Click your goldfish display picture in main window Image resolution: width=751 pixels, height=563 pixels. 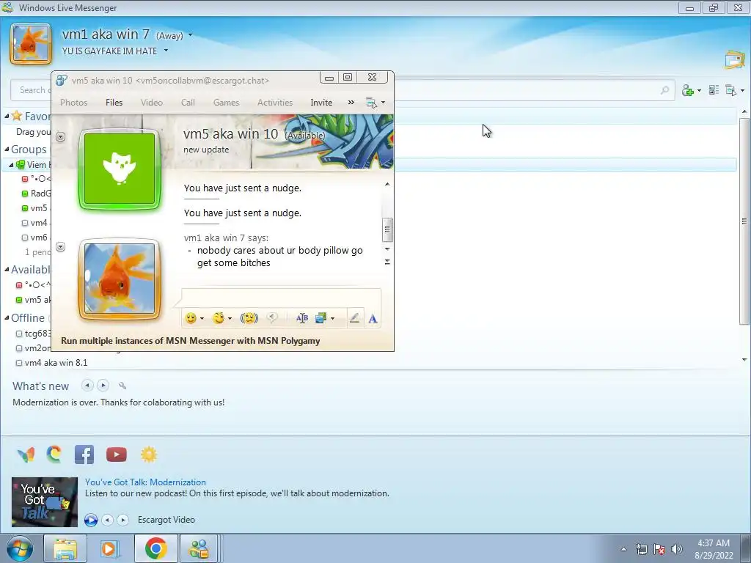(31, 43)
